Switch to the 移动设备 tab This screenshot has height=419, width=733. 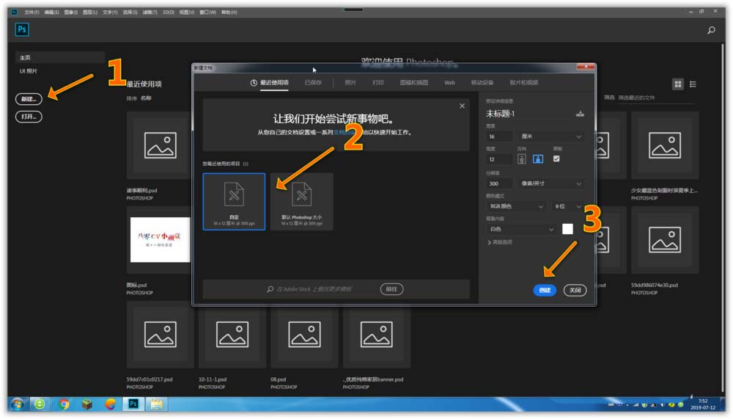click(x=482, y=83)
